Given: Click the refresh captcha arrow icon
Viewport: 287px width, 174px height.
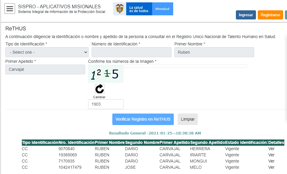Looking at the screenshot, I should [x=100, y=89].
